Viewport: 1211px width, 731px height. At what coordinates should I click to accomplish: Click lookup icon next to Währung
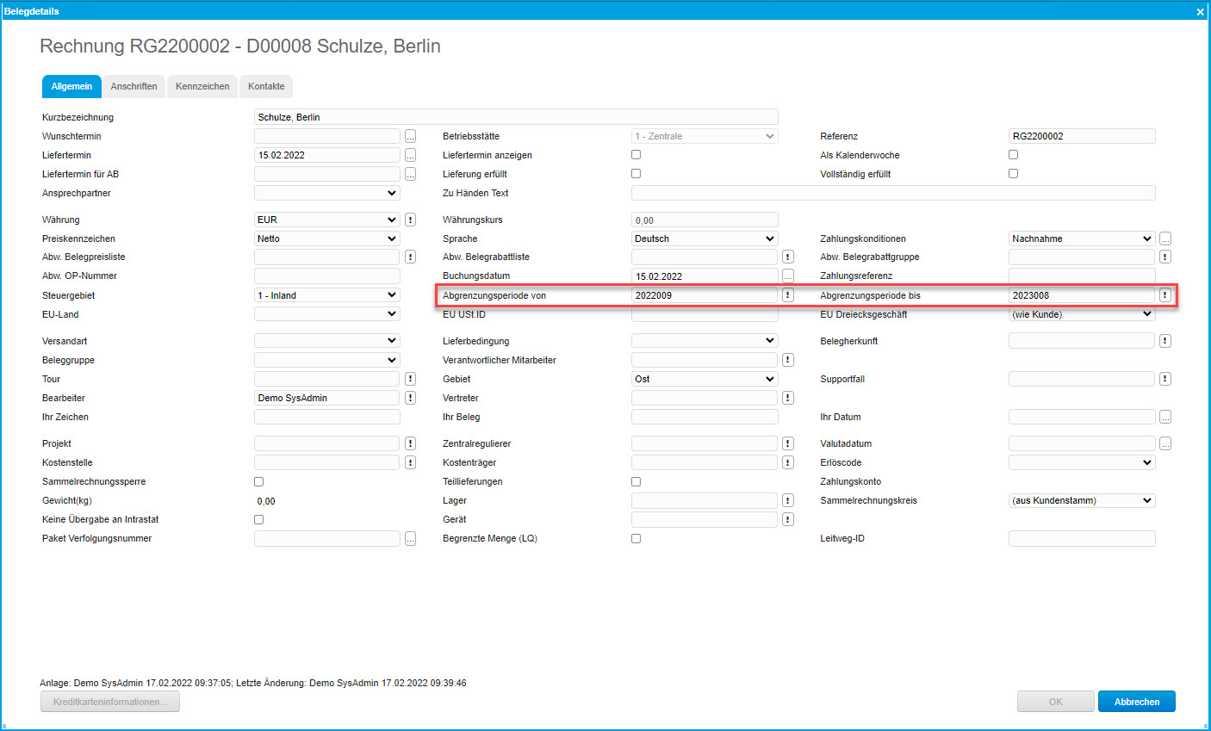coord(410,220)
